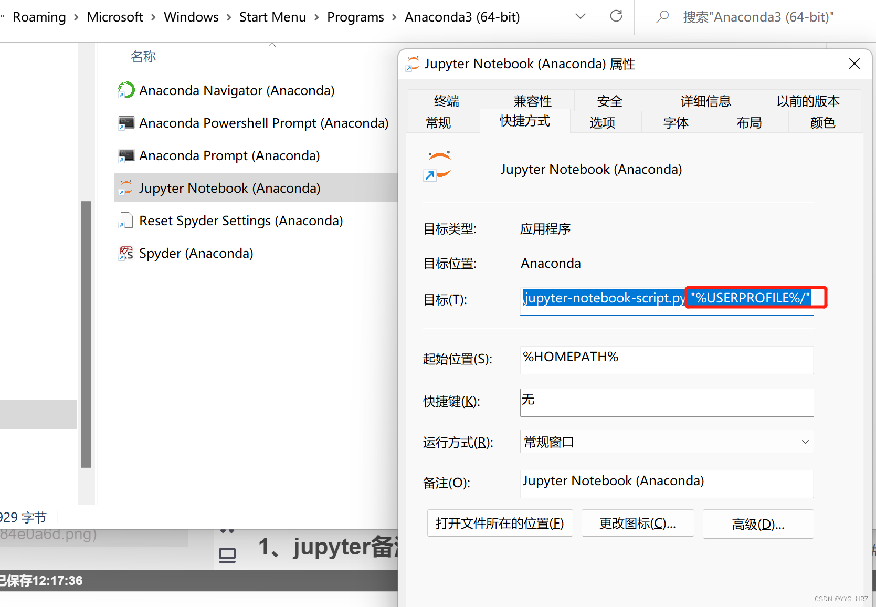Click the 快捷键 shortcut key field

667,403
